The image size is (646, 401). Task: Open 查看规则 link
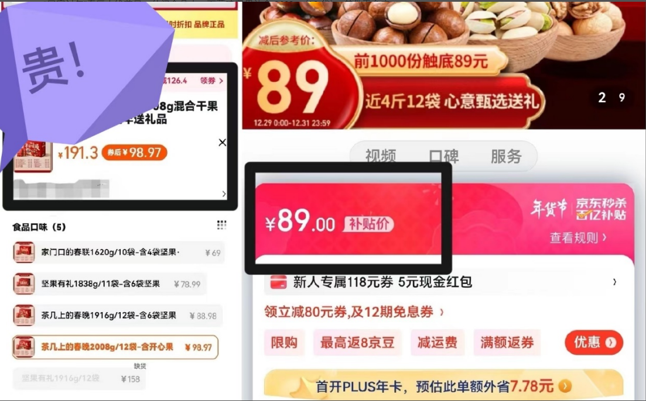pos(578,238)
